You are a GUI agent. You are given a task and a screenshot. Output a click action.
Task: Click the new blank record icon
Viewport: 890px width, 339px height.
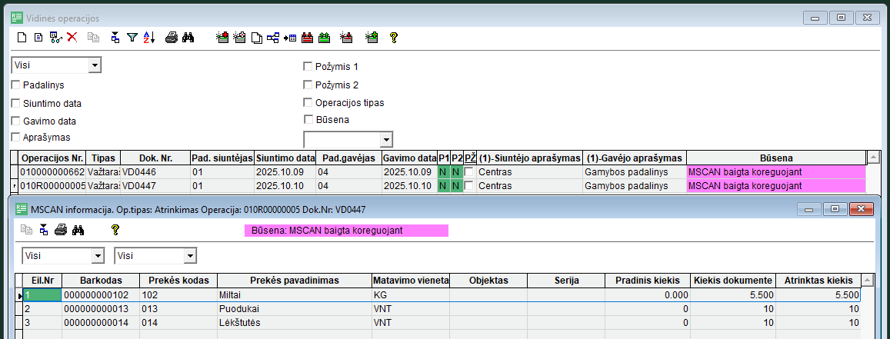pyautogui.click(x=22, y=37)
